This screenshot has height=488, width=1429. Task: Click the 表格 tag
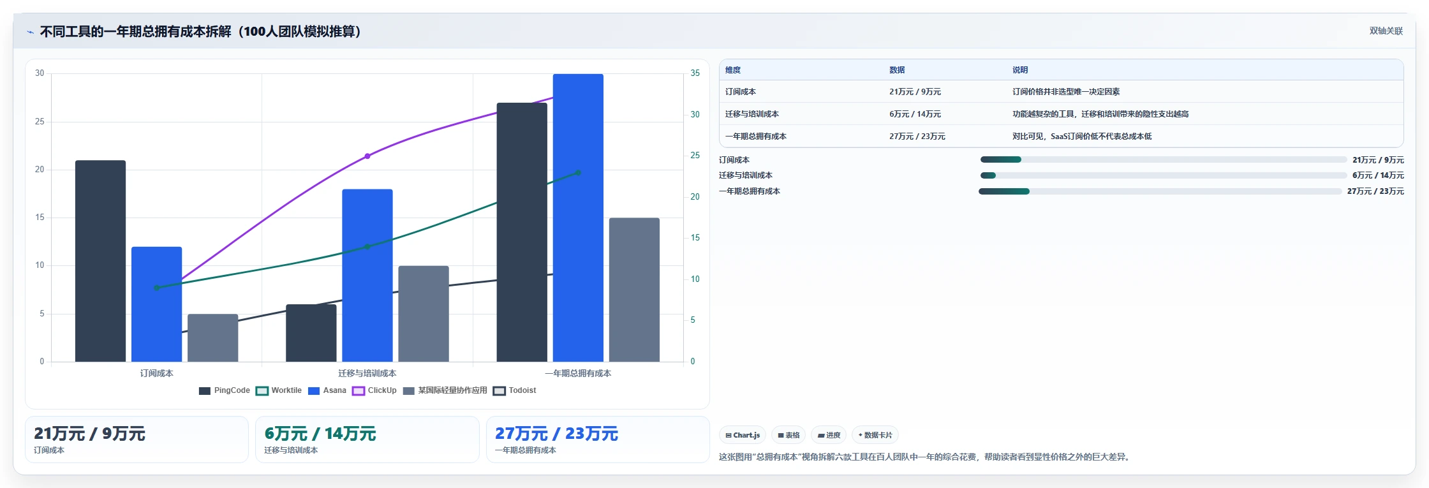789,435
